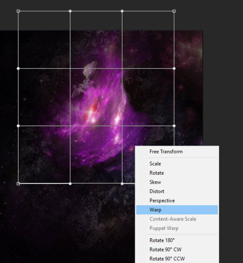The height and width of the screenshot is (263, 243).
Task: Select the Puppet Warp entry
Action: pos(177,228)
